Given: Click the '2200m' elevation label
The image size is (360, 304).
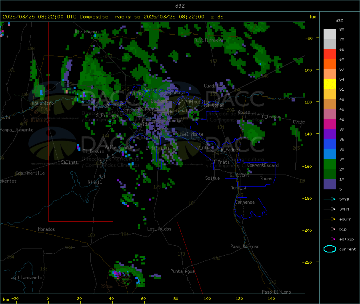Looking at the screenshot, I should pyautogui.click(x=106, y=286).
